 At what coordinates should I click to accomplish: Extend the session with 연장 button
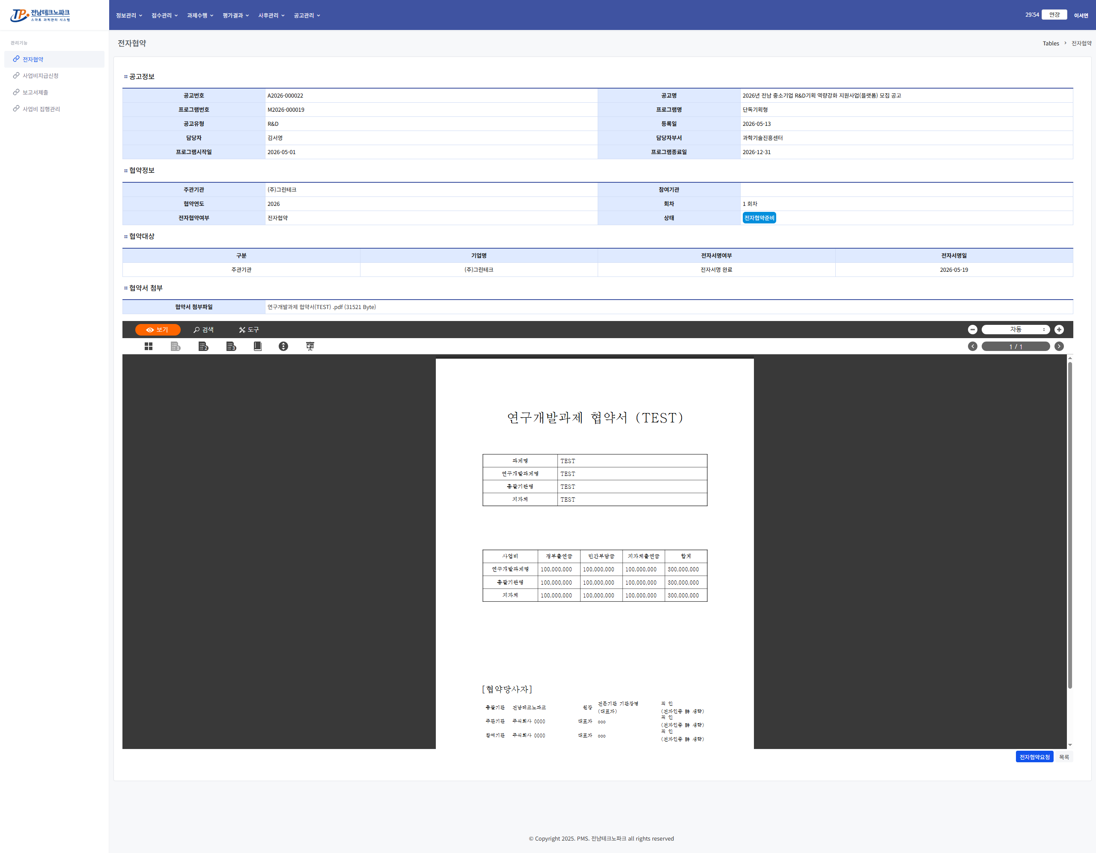click(x=1054, y=15)
